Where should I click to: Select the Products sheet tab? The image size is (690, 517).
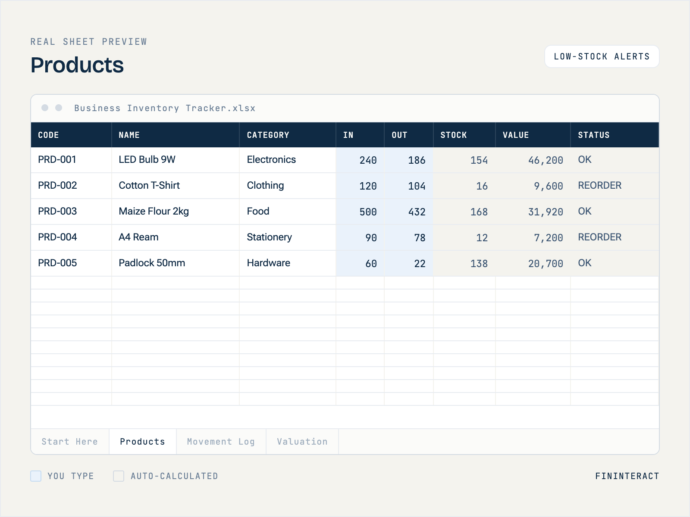[x=143, y=442]
